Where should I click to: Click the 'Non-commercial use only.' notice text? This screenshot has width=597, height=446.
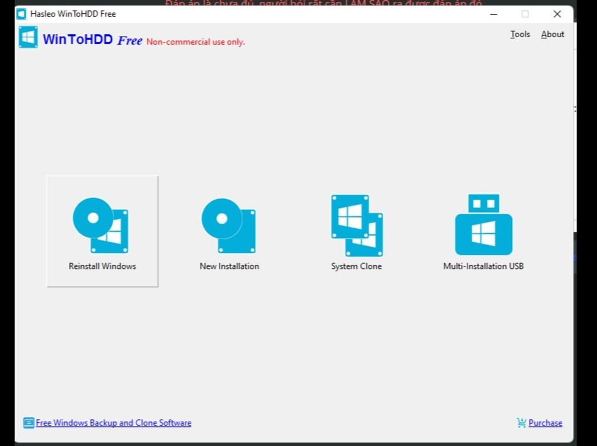coord(196,42)
